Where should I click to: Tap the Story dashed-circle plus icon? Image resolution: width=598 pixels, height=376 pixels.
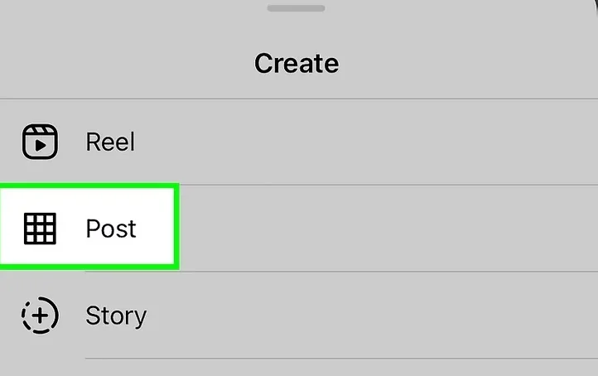(39, 316)
